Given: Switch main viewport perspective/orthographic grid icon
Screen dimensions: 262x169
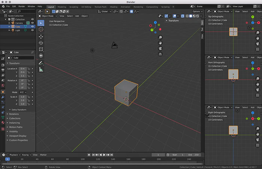Looking at the screenshot, I should pos(160,54).
